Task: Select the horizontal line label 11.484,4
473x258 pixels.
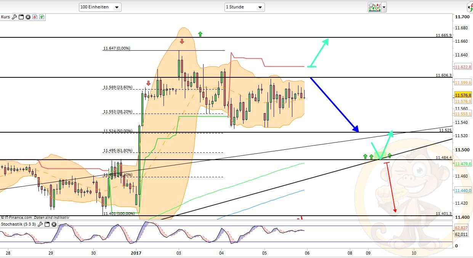Action: (444, 157)
